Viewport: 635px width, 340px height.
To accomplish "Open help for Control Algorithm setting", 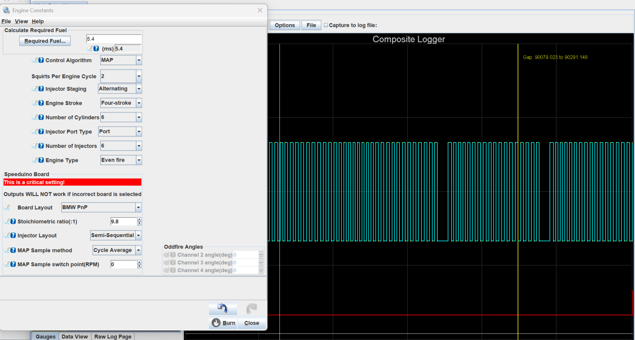I will tap(41, 60).
